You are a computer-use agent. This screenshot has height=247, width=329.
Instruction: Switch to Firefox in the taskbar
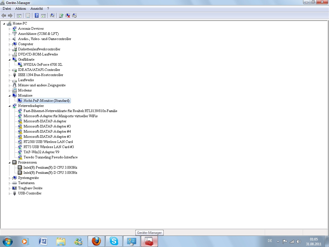96,241
